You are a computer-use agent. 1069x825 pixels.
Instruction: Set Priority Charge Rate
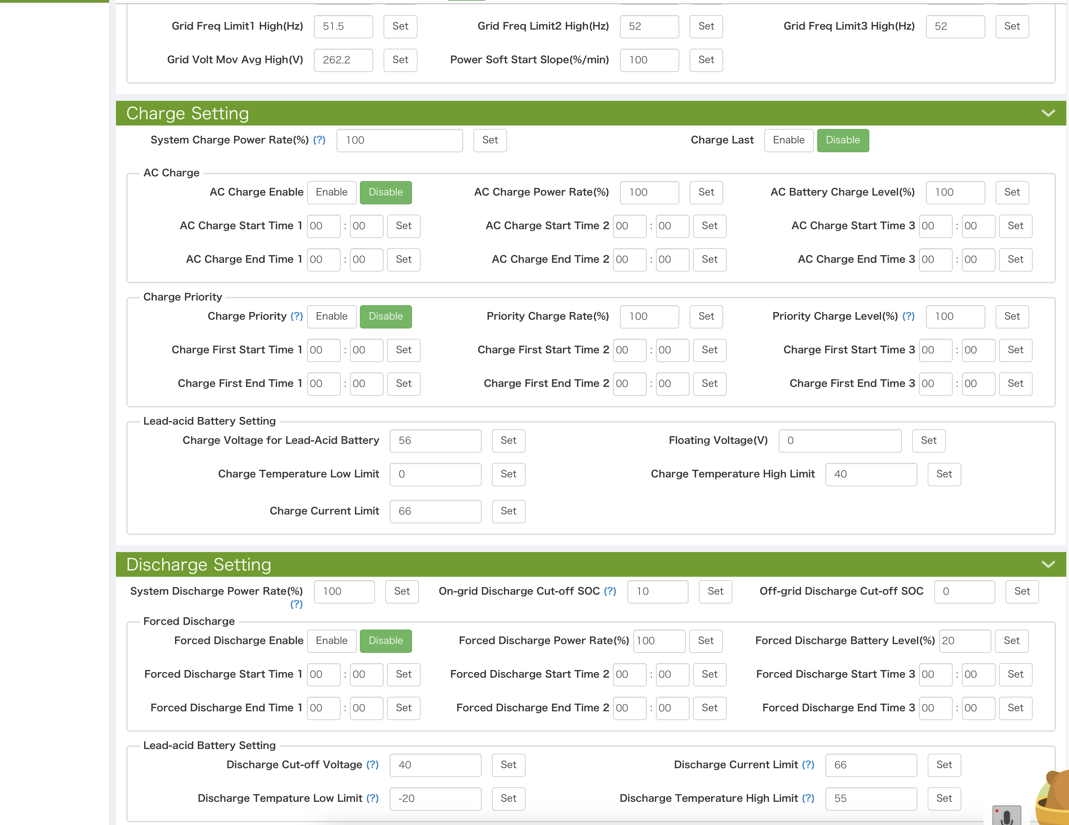tap(706, 316)
